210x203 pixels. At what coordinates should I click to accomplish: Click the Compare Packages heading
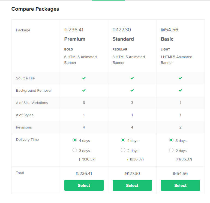(35, 9)
